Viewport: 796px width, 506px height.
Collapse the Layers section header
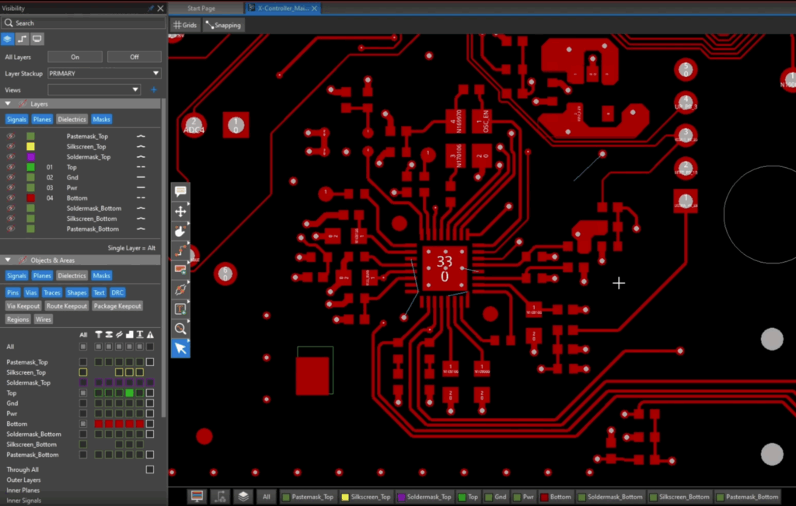click(x=9, y=103)
